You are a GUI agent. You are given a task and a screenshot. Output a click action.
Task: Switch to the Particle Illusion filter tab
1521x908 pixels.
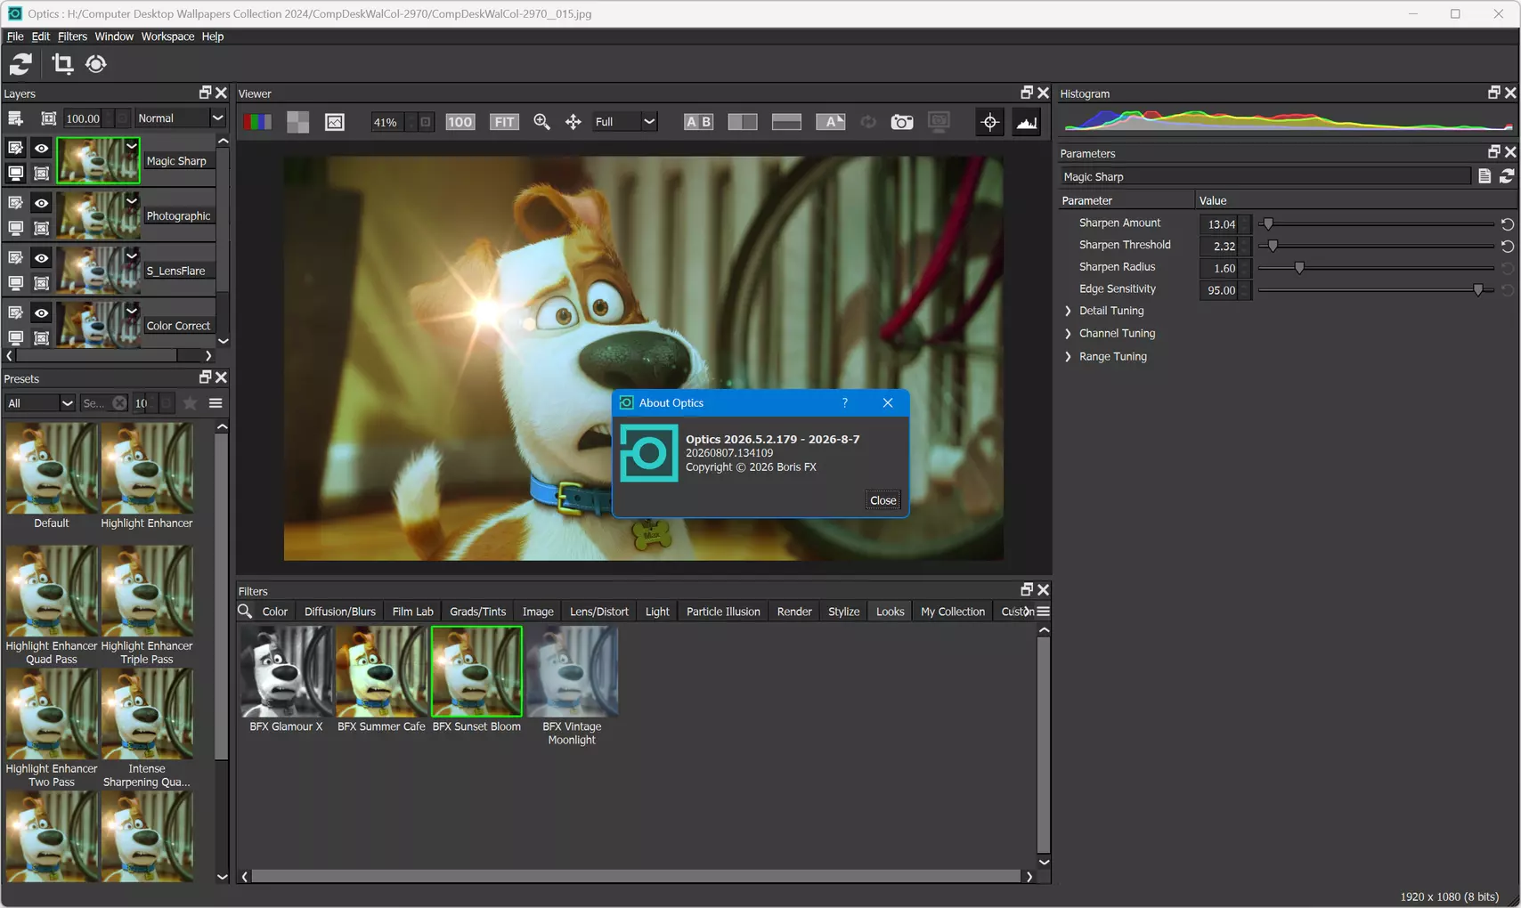point(723,612)
